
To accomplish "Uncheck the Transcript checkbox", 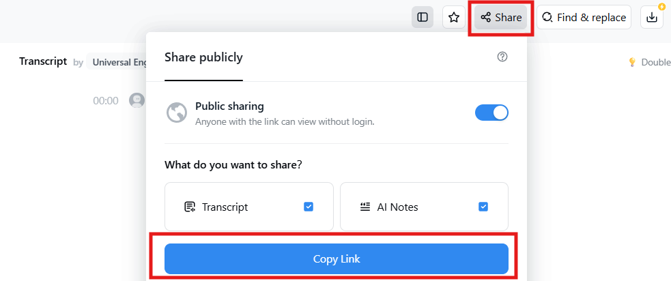I will 309,207.
